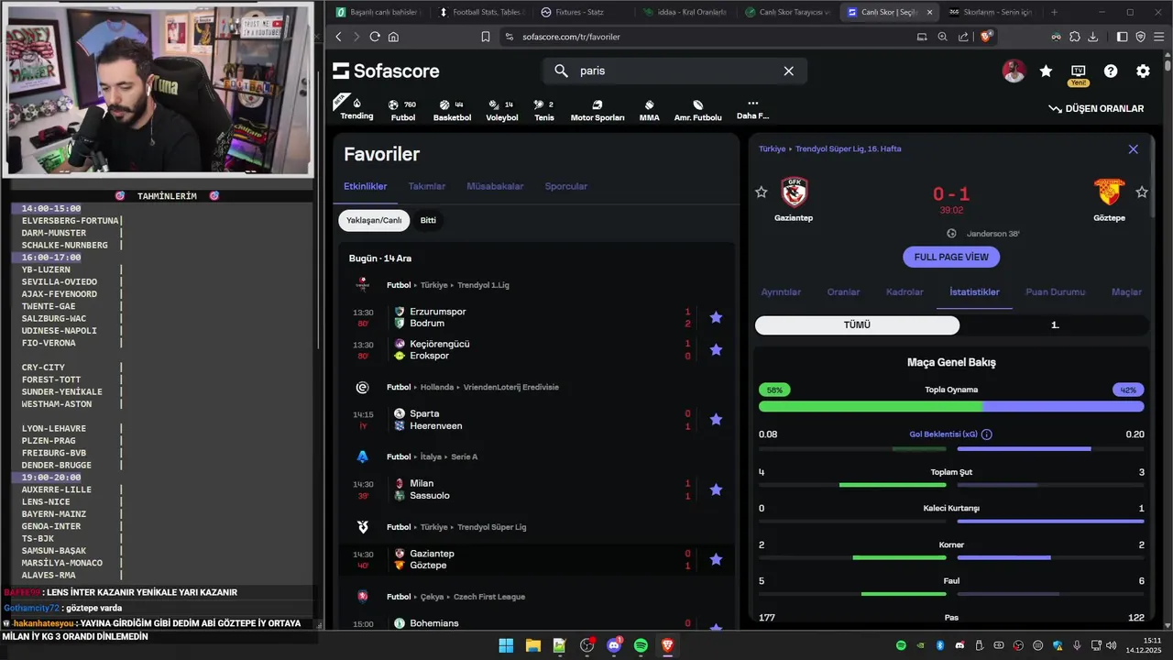Open the Czech First League link
The width and height of the screenshot is (1173, 660).
pos(488,597)
